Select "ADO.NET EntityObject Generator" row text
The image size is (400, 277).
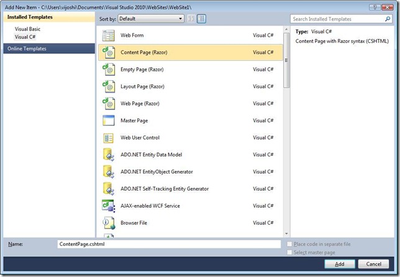click(x=157, y=171)
